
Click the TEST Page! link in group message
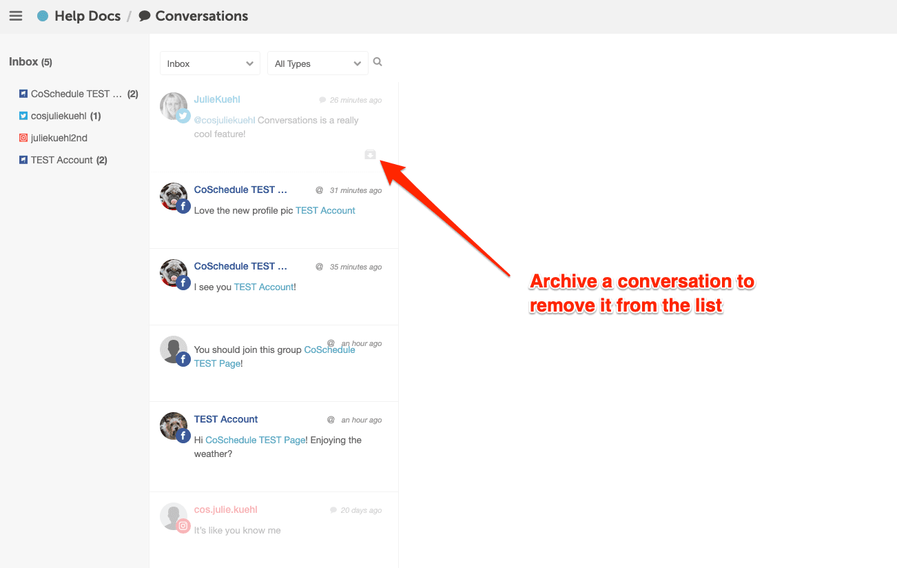218,363
